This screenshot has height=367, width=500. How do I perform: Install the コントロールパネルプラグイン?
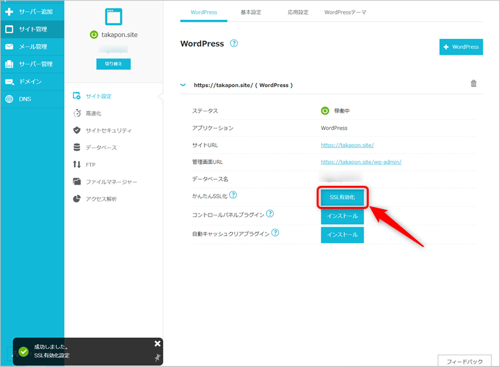point(342,215)
